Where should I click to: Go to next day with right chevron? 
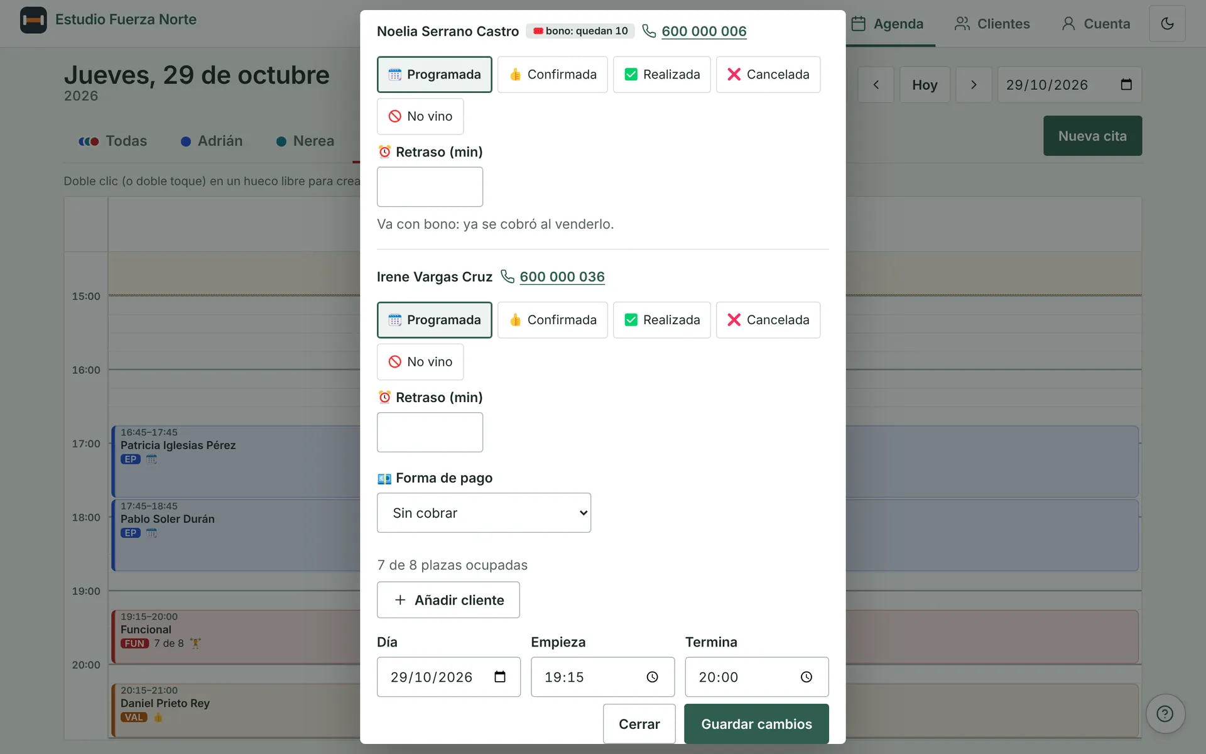tap(974, 85)
